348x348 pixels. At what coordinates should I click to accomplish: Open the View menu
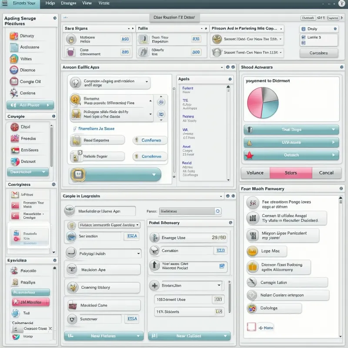tap(87, 3)
